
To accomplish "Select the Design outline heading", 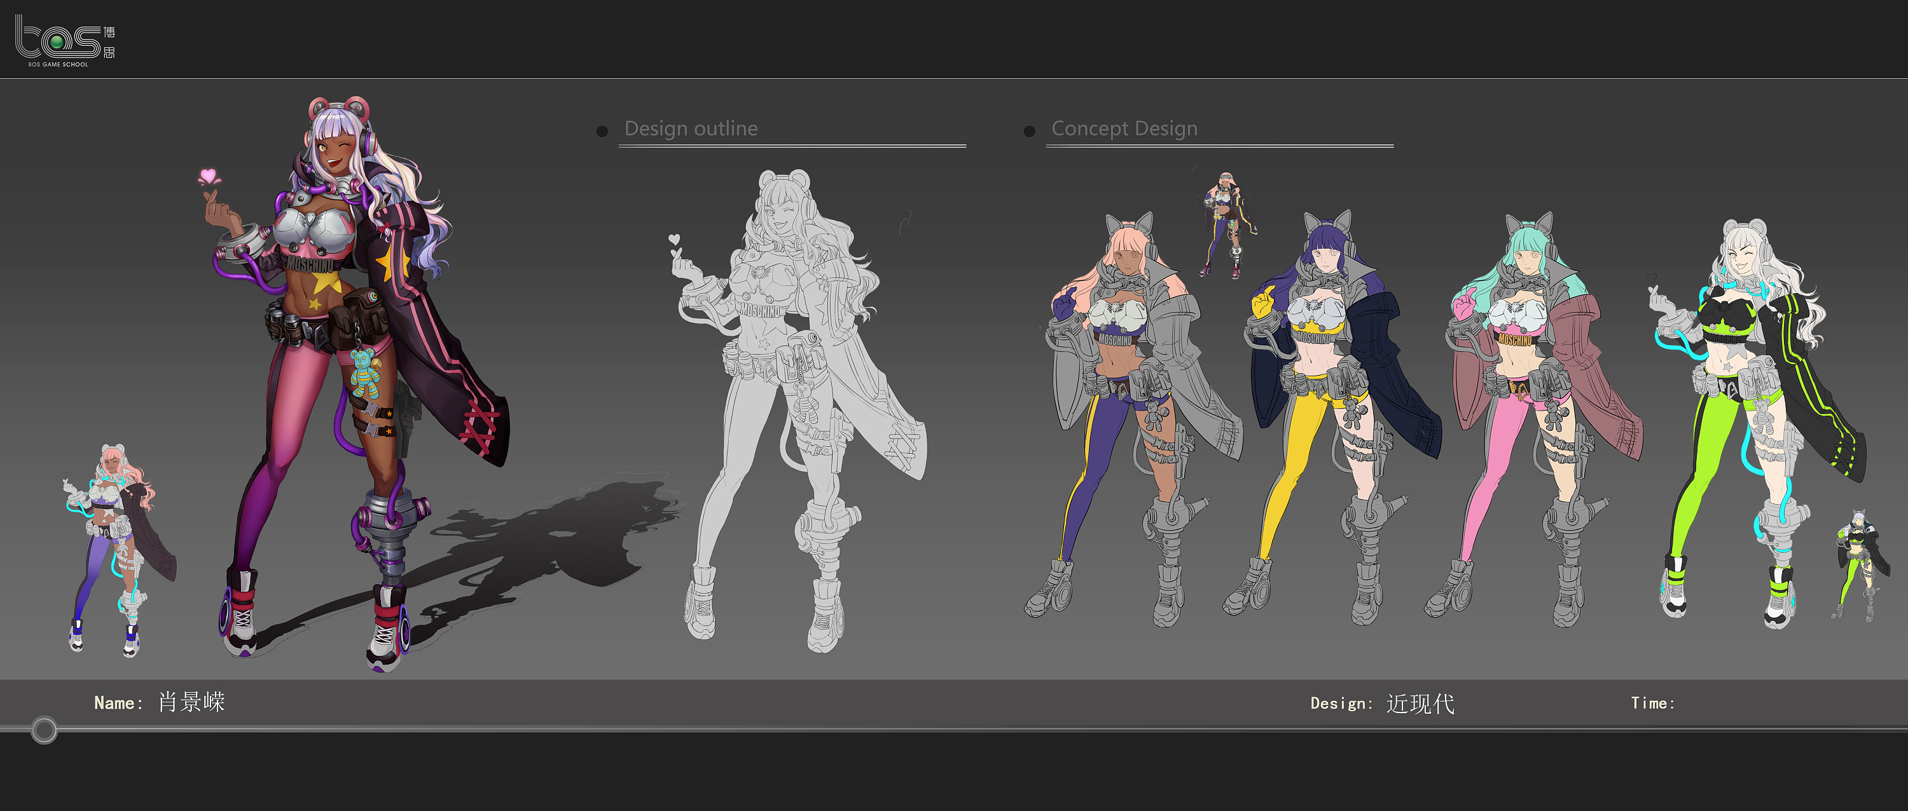I will 690,129.
